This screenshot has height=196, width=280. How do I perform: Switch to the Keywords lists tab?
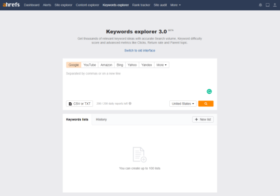click(x=77, y=120)
